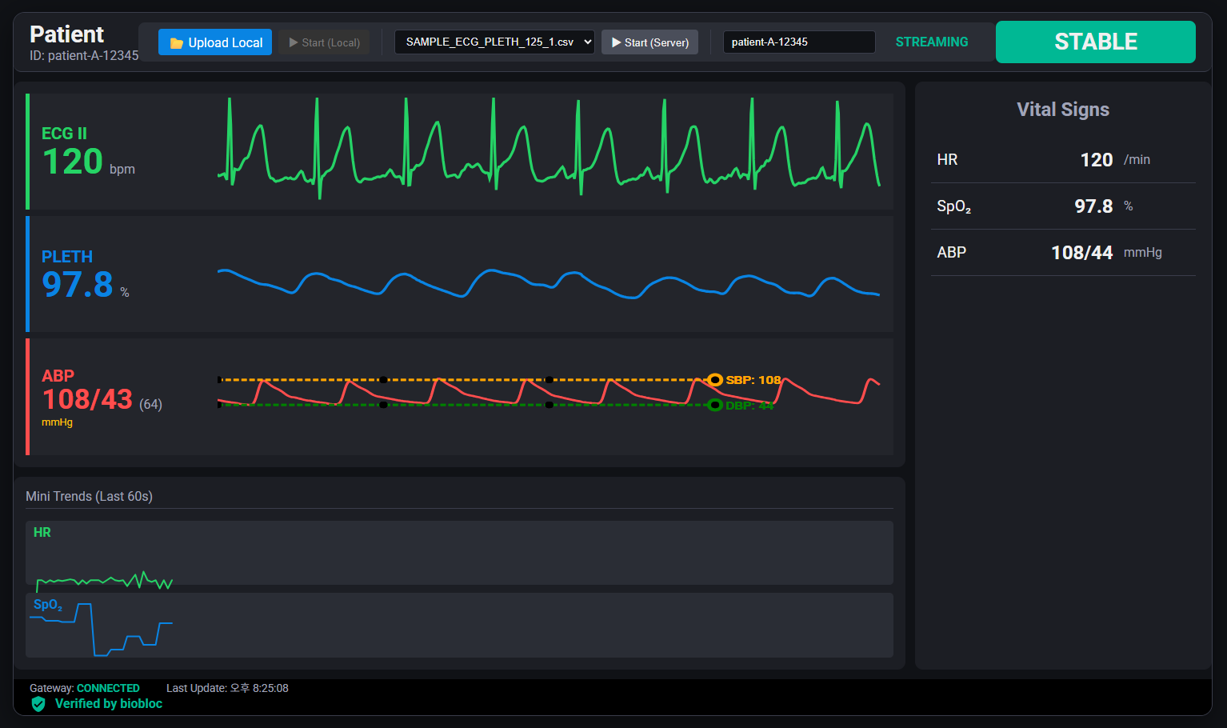Click the HR row in Vital Signs

point(1063,160)
